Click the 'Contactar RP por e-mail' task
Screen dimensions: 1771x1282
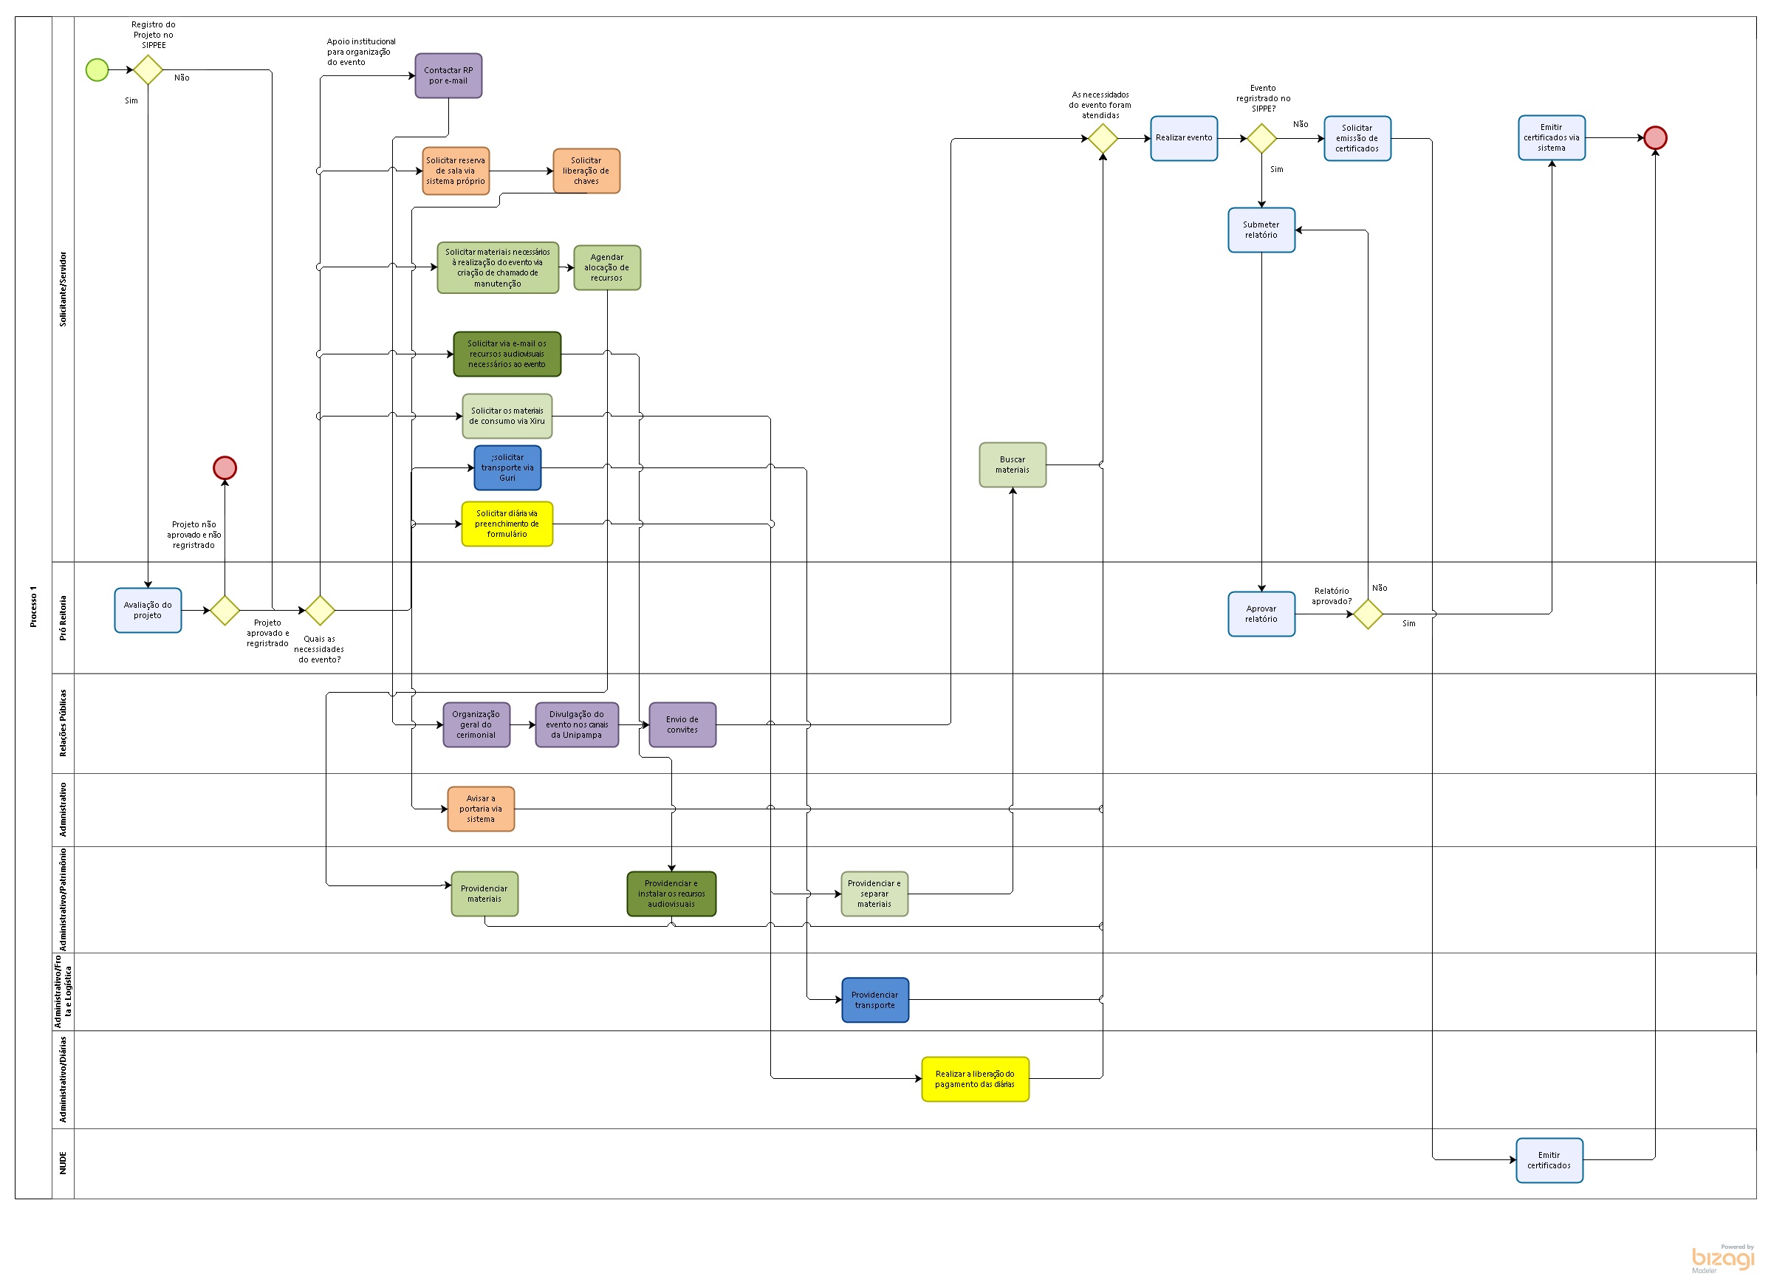tap(448, 76)
